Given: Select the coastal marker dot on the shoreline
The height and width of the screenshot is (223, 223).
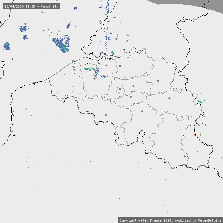Looking at the screenshot, I should [x=73, y=61].
